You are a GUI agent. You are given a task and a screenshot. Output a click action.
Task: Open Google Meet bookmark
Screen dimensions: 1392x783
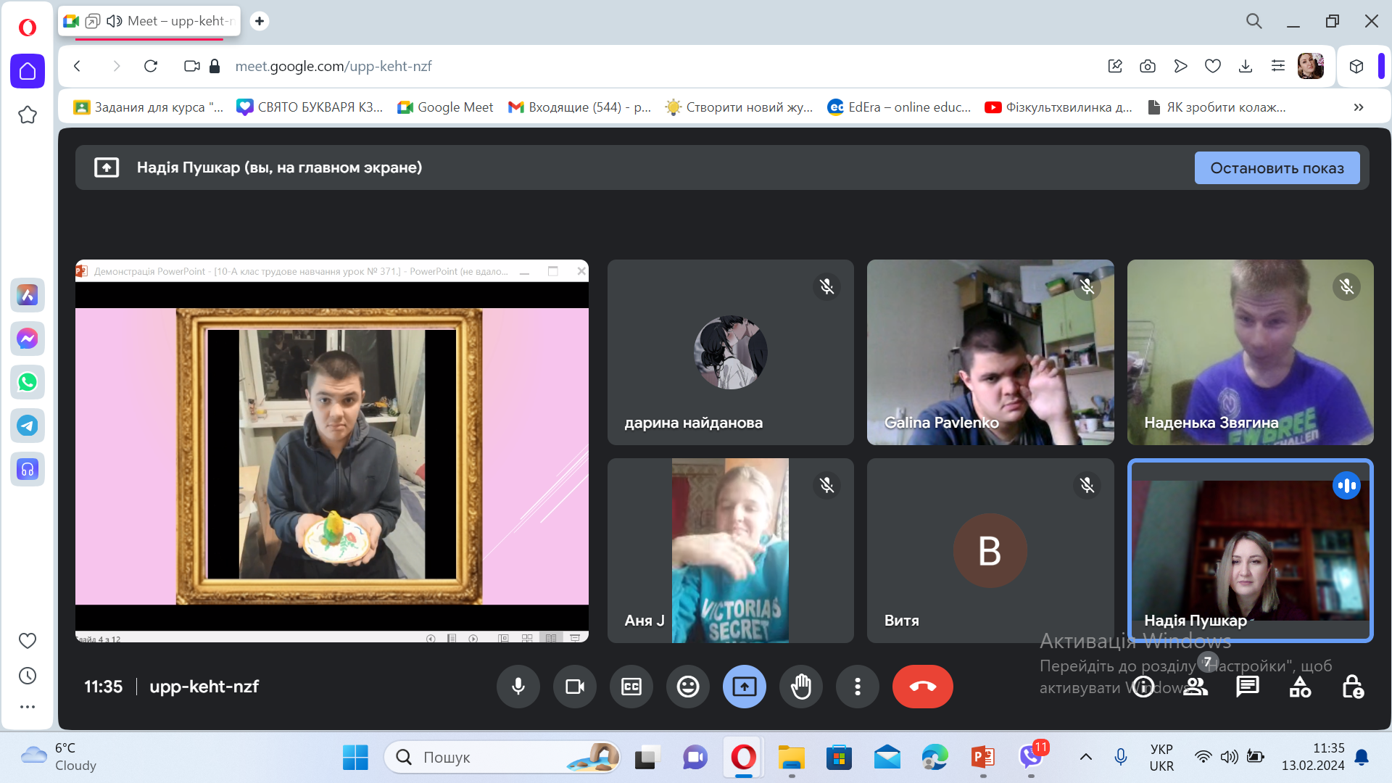445,107
